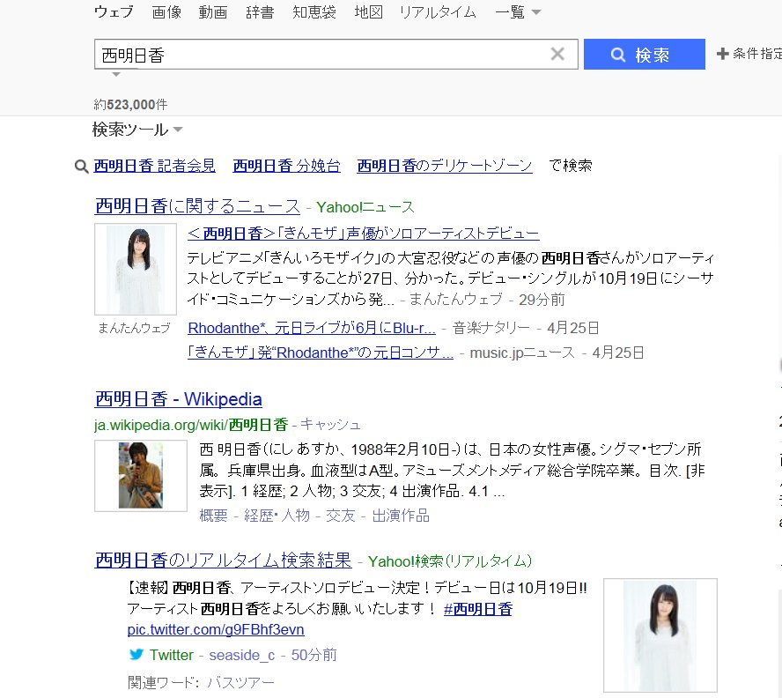Viewport: 782px width, 698px height.
Task: Switch to the 動画 tab
Action: pyautogui.click(x=213, y=12)
